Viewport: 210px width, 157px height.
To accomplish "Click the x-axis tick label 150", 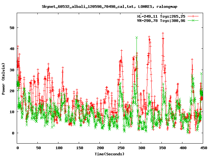I will click(x=80, y=148).
